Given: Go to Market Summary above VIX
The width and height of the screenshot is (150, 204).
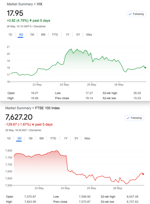Looking at the screenshot, I should click(x=20, y=4).
